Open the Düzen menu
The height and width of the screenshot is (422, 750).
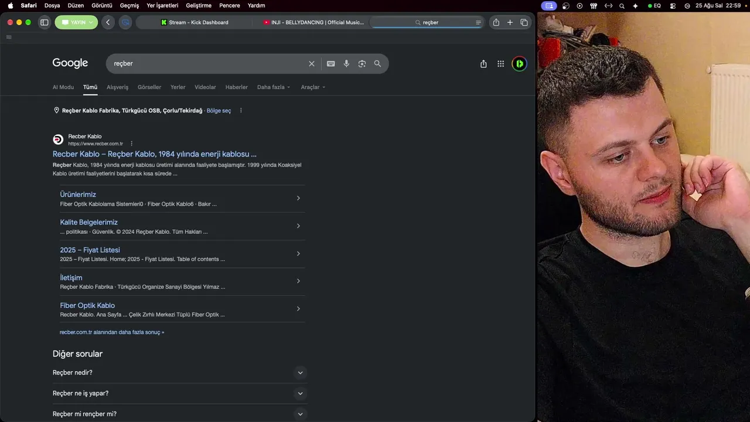coord(76,5)
